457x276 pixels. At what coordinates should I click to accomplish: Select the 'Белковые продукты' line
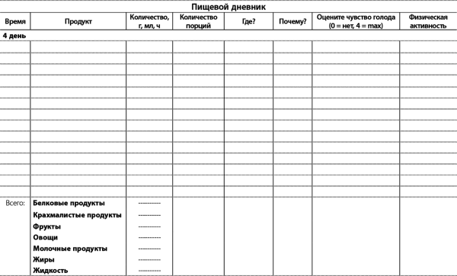click(69, 203)
